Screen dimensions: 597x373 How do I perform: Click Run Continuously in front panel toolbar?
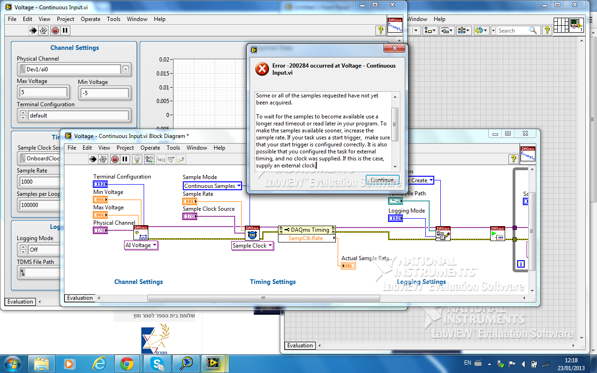pos(43,30)
